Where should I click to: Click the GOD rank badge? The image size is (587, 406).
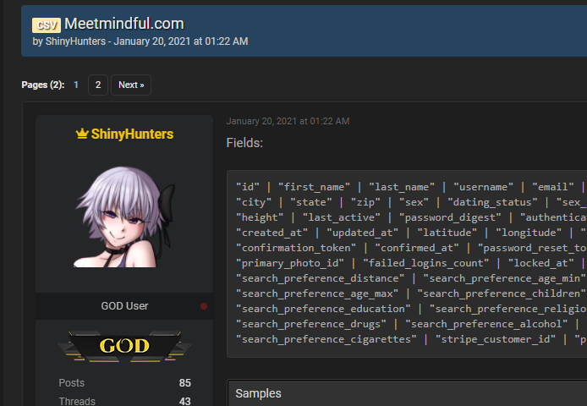pyautogui.click(x=124, y=345)
